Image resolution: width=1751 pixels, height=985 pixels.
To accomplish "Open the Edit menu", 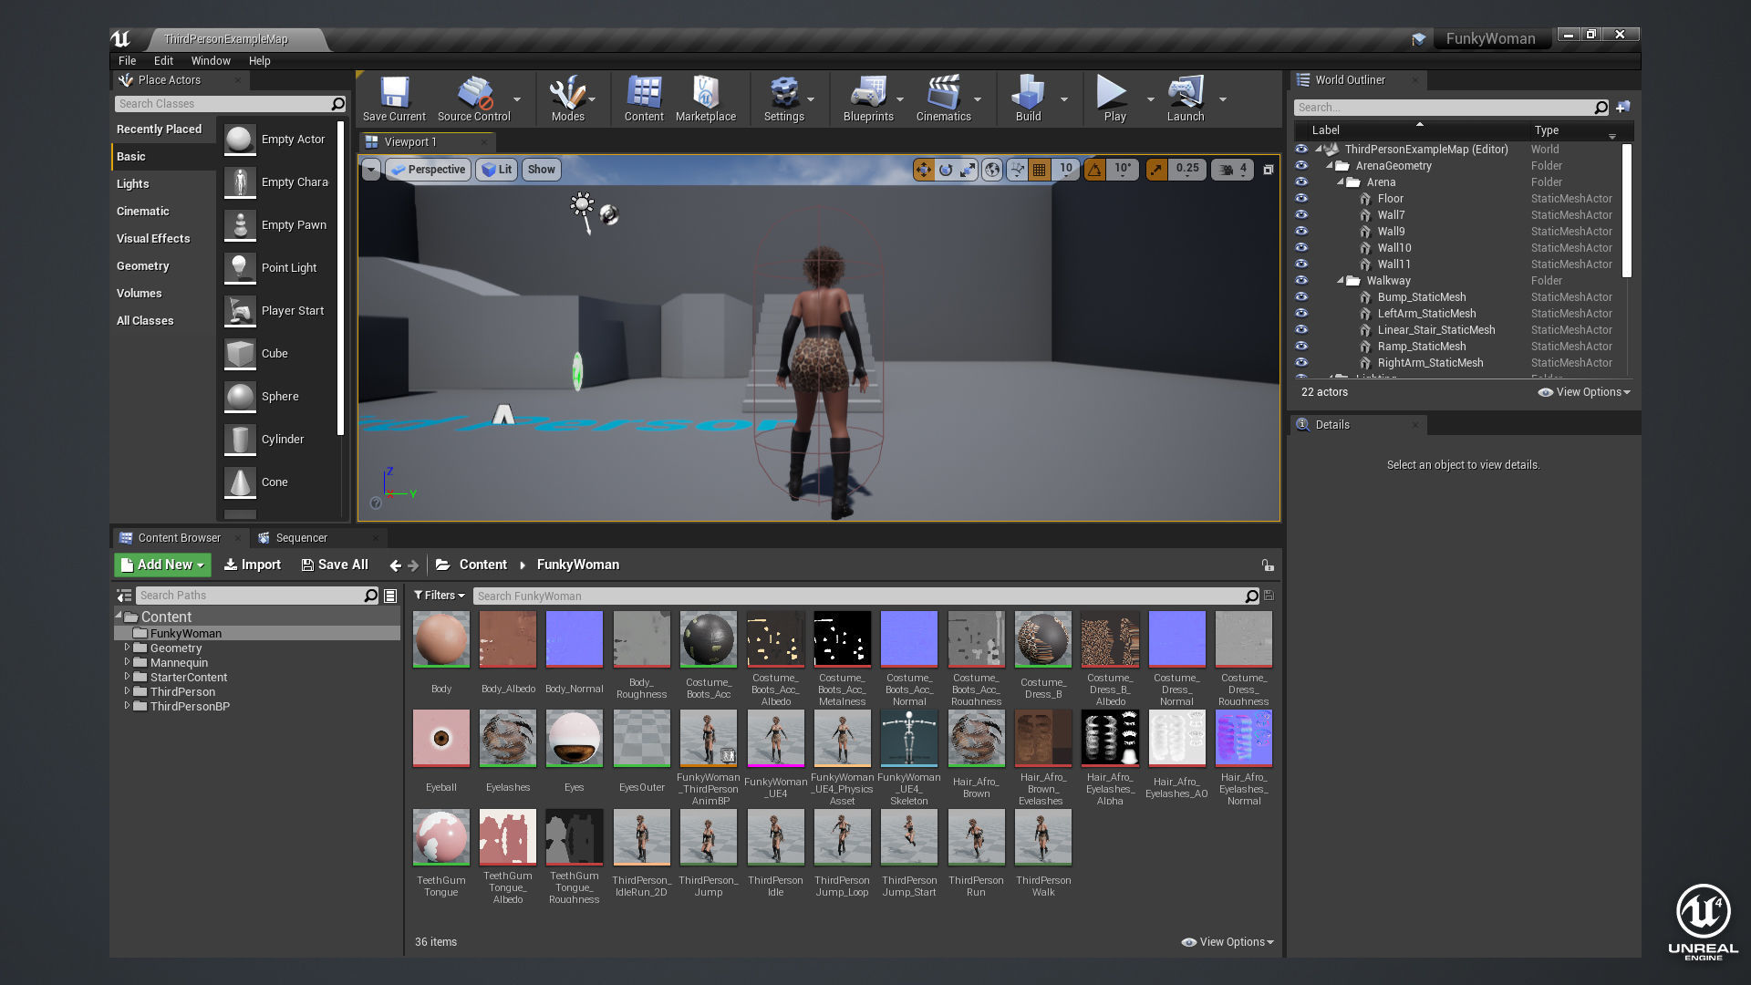I will (x=163, y=61).
